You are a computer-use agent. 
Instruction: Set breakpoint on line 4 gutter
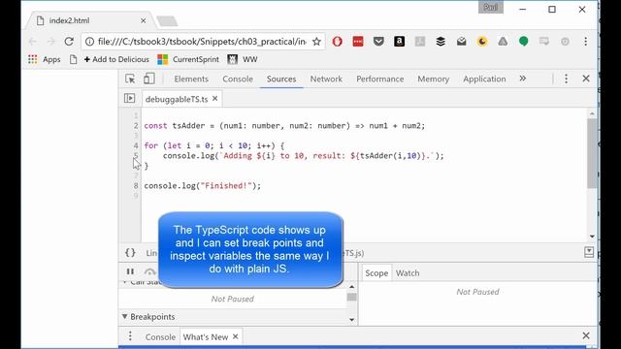coord(136,145)
